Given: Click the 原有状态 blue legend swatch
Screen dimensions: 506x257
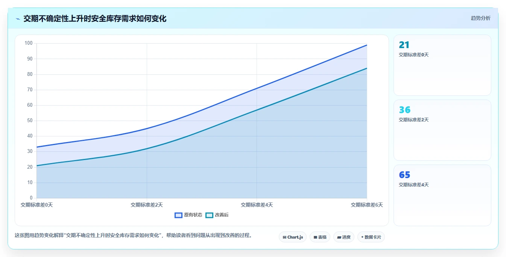Looking at the screenshot, I should click(x=179, y=215).
